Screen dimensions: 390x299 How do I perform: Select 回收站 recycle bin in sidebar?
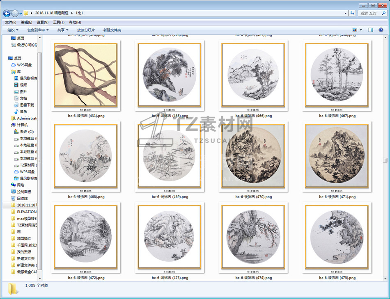click(x=22, y=198)
